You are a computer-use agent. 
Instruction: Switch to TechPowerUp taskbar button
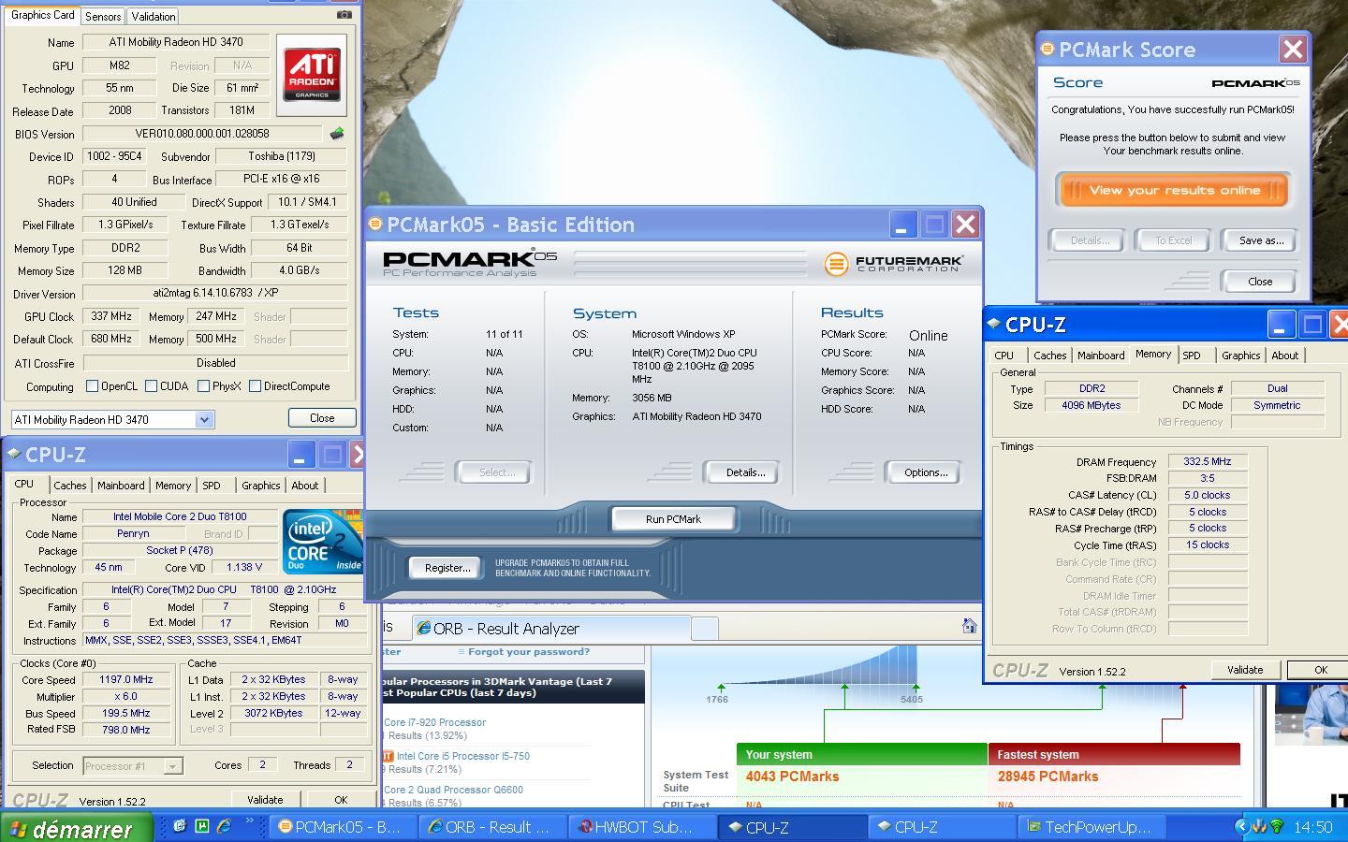click(x=1092, y=827)
